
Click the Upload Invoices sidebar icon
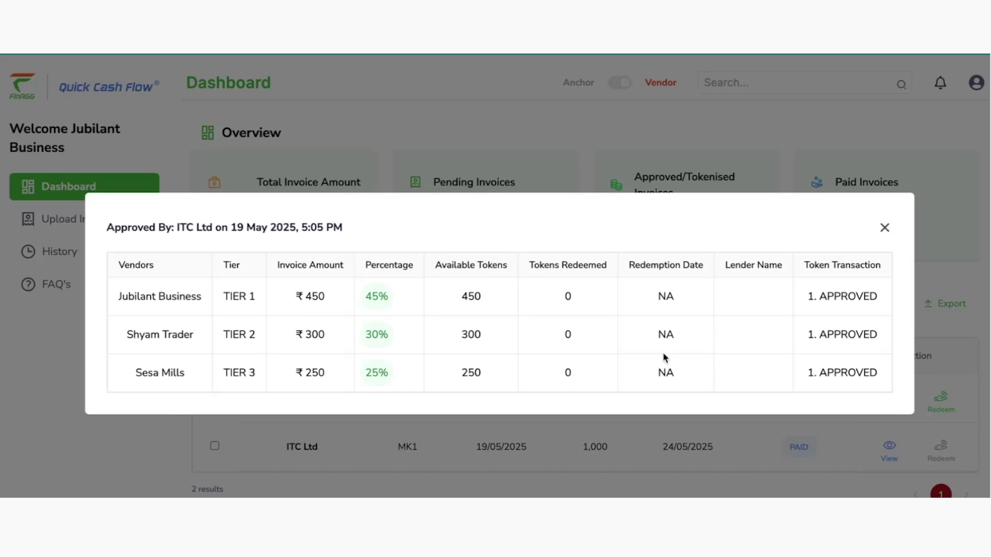pyautogui.click(x=27, y=219)
